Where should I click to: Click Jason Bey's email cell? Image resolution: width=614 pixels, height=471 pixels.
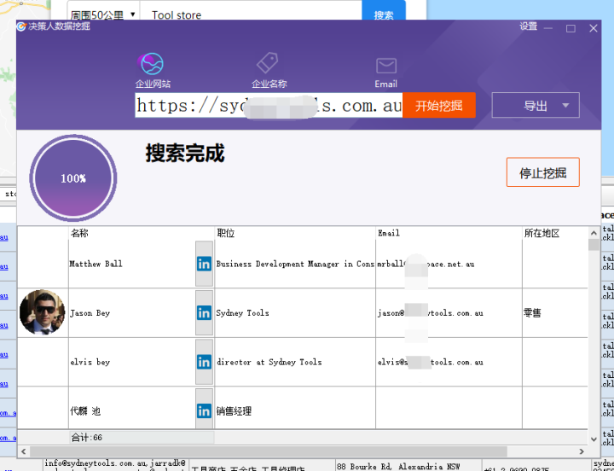coord(449,312)
